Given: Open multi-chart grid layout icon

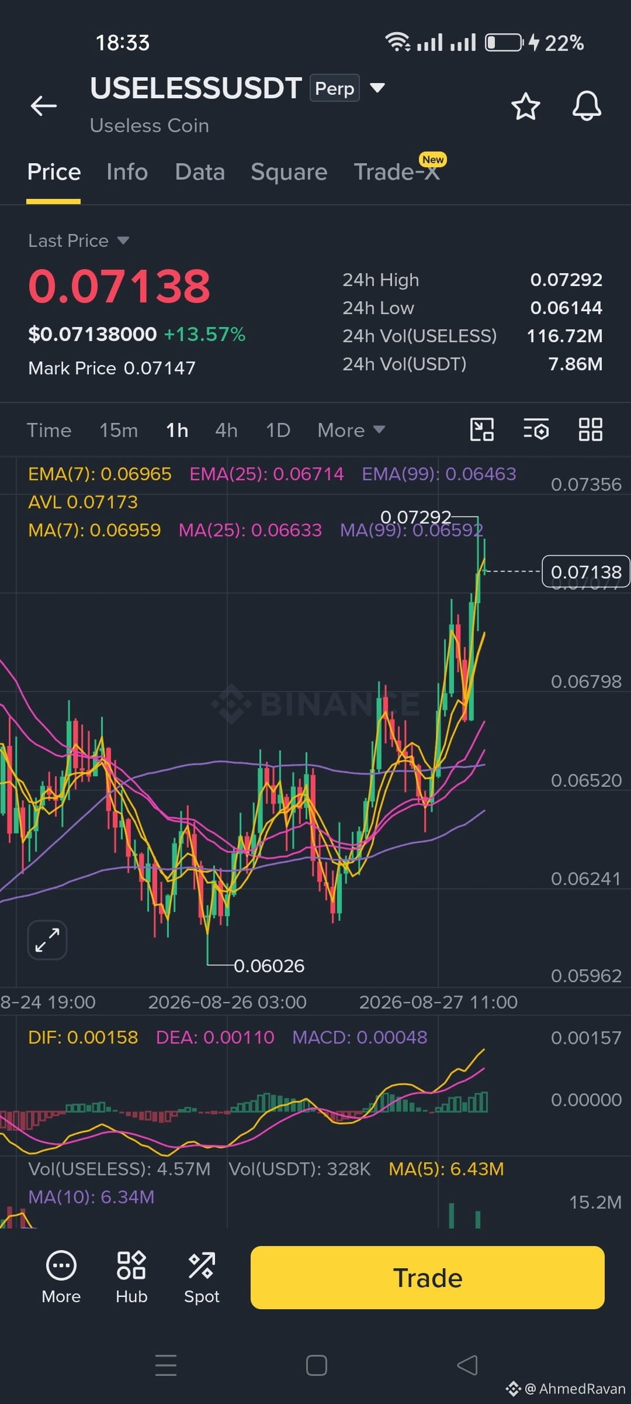Looking at the screenshot, I should 590,429.
